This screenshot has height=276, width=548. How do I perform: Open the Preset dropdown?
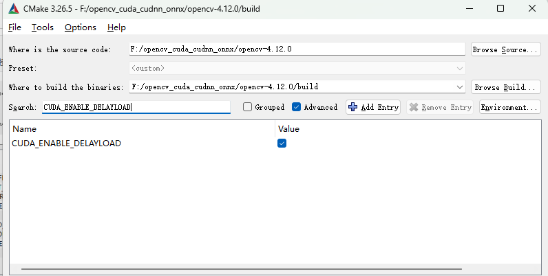click(459, 69)
